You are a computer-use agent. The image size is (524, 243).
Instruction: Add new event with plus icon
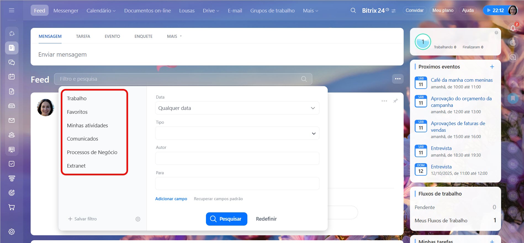[492, 67]
